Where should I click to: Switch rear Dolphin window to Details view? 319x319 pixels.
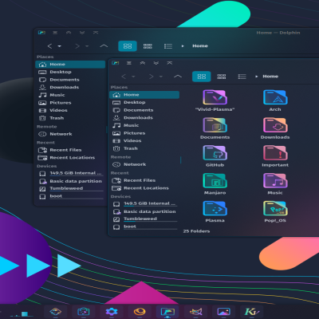pyautogui.click(x=168, y=46)
